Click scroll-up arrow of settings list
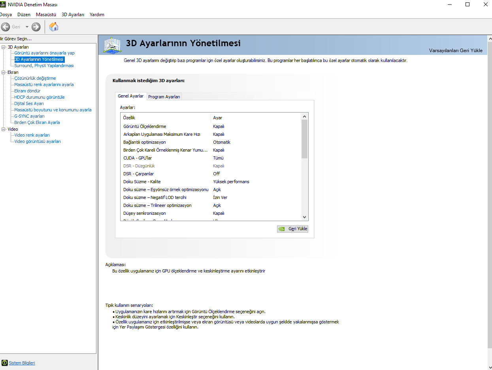Image resolution: width=492 pixels, height=370 pixels. pos(304,116)
